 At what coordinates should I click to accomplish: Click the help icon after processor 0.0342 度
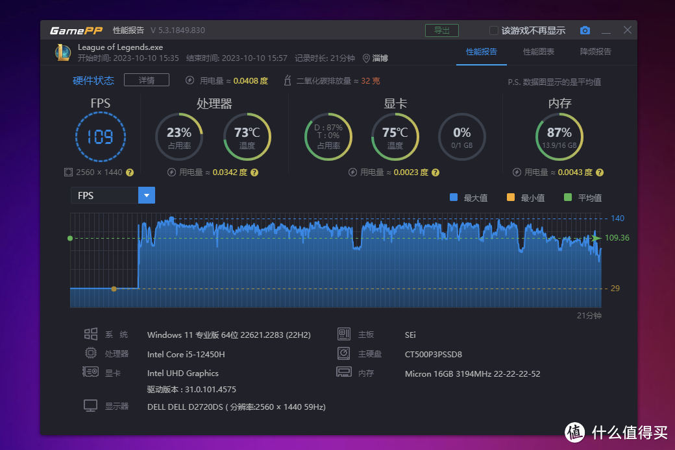254,172
